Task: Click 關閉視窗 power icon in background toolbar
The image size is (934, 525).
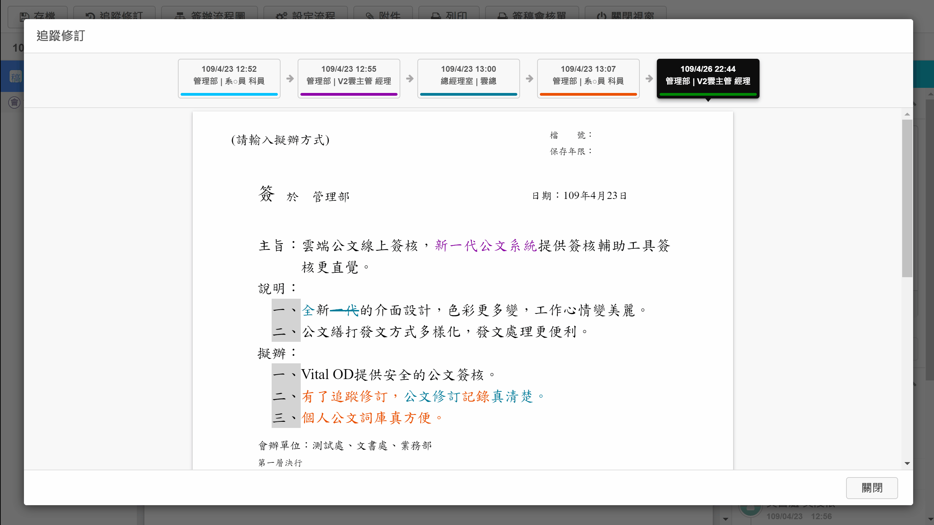Action: pyautogui.click(x=601, y=16)
